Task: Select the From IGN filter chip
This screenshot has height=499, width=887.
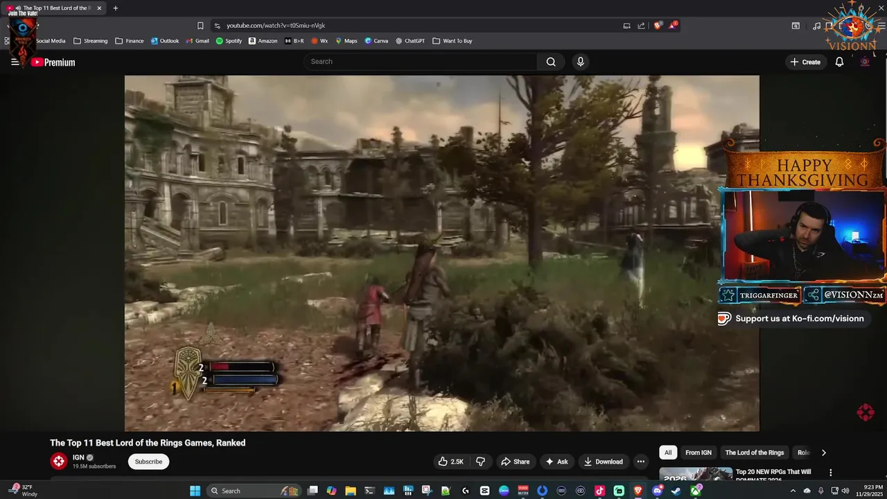Action: tap(699, 453)
